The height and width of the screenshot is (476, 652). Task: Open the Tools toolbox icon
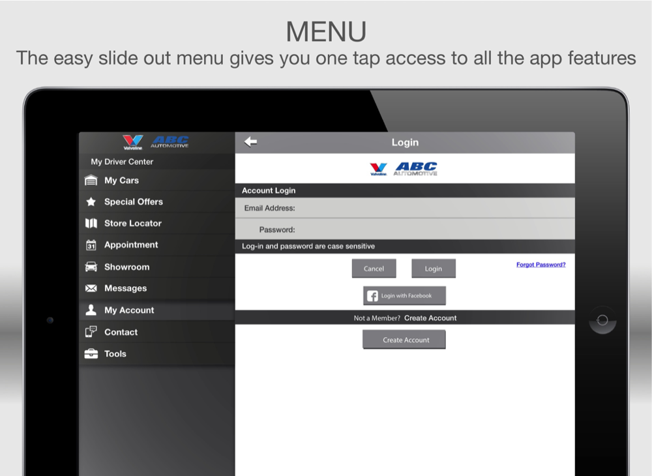pyautogui.click(x=91, y=354)
